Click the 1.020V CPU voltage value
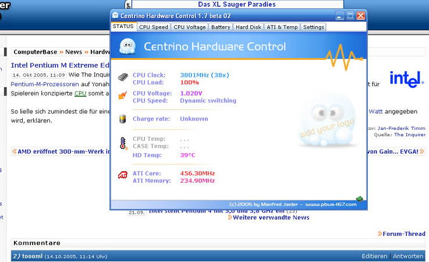 coord(191,93)
